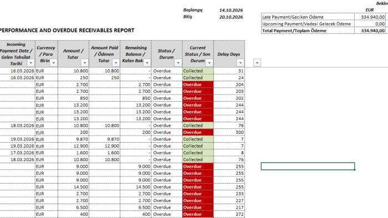Select the Başlangıç date cell 14.10.2026

tap(231, 11)
